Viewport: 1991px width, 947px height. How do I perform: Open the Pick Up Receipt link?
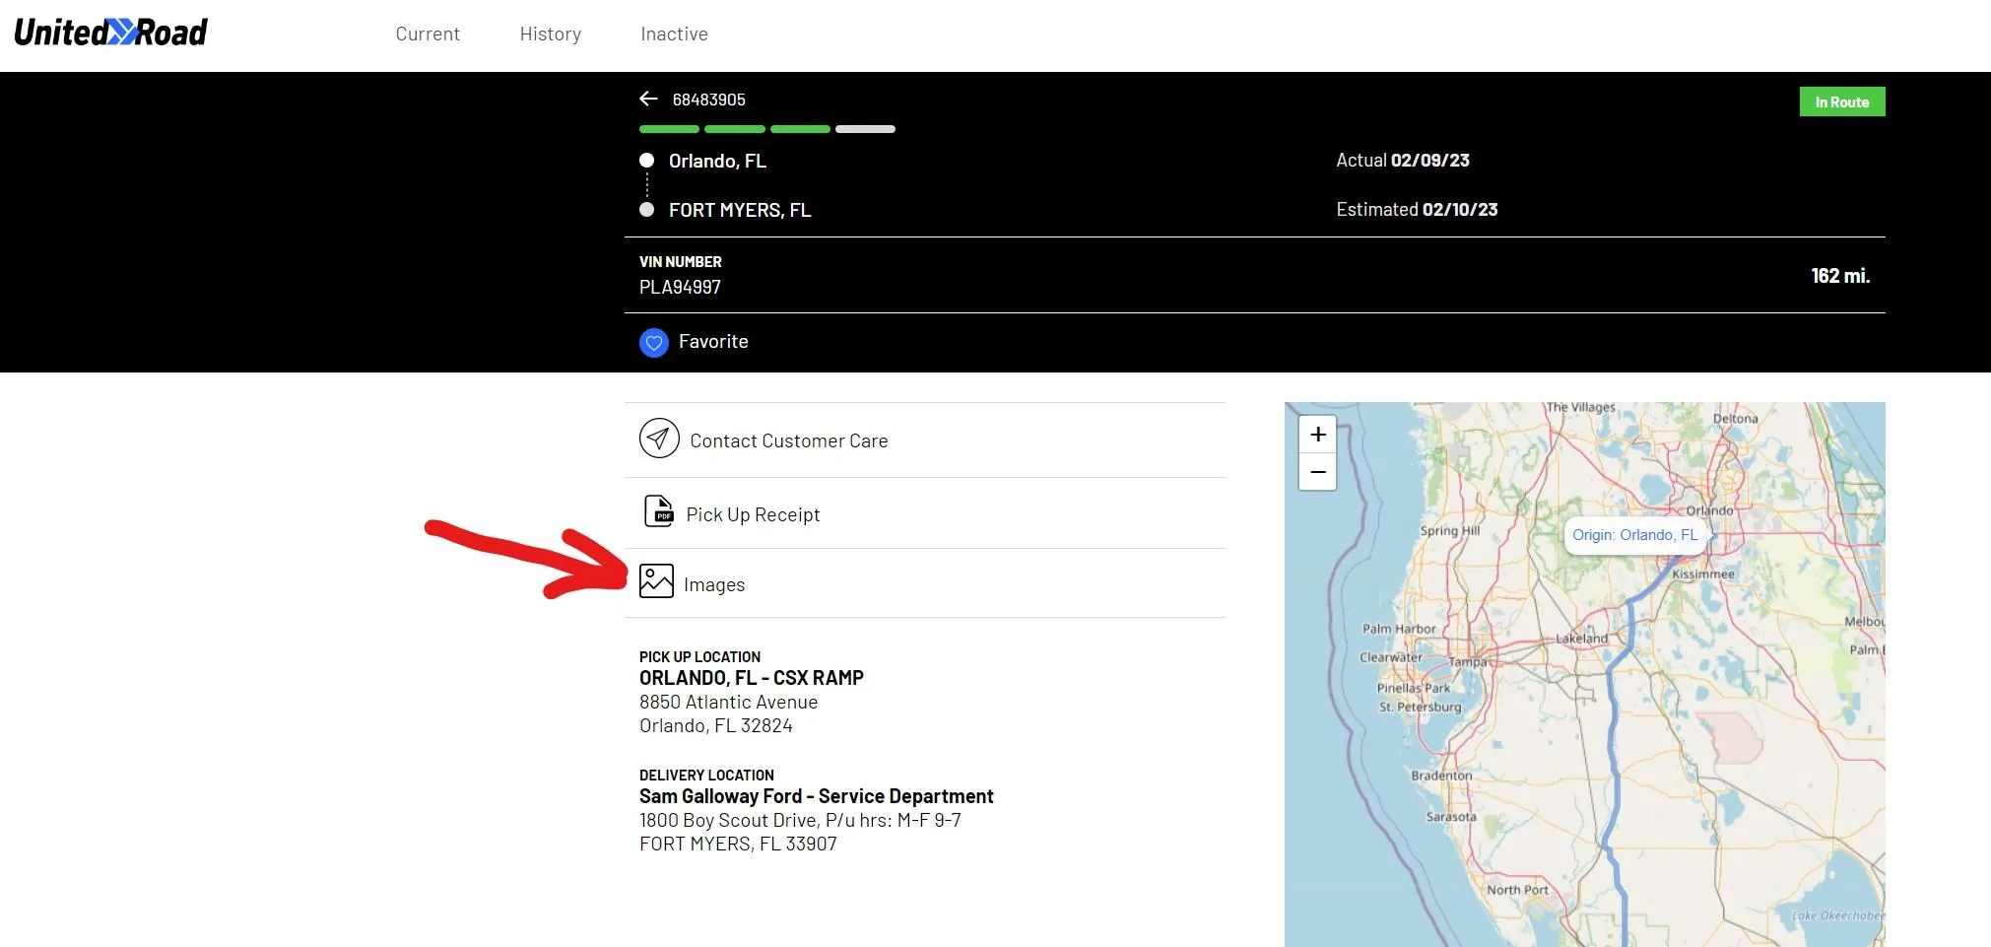pyautogui.click(x=753, y=514)
